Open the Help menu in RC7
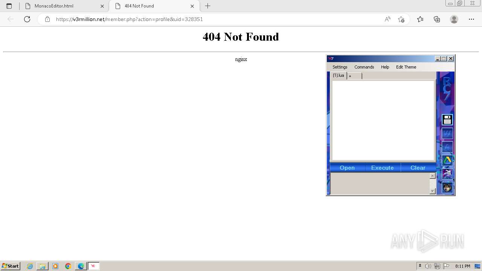The image size is (482, 271). click(x=385, y=67)
